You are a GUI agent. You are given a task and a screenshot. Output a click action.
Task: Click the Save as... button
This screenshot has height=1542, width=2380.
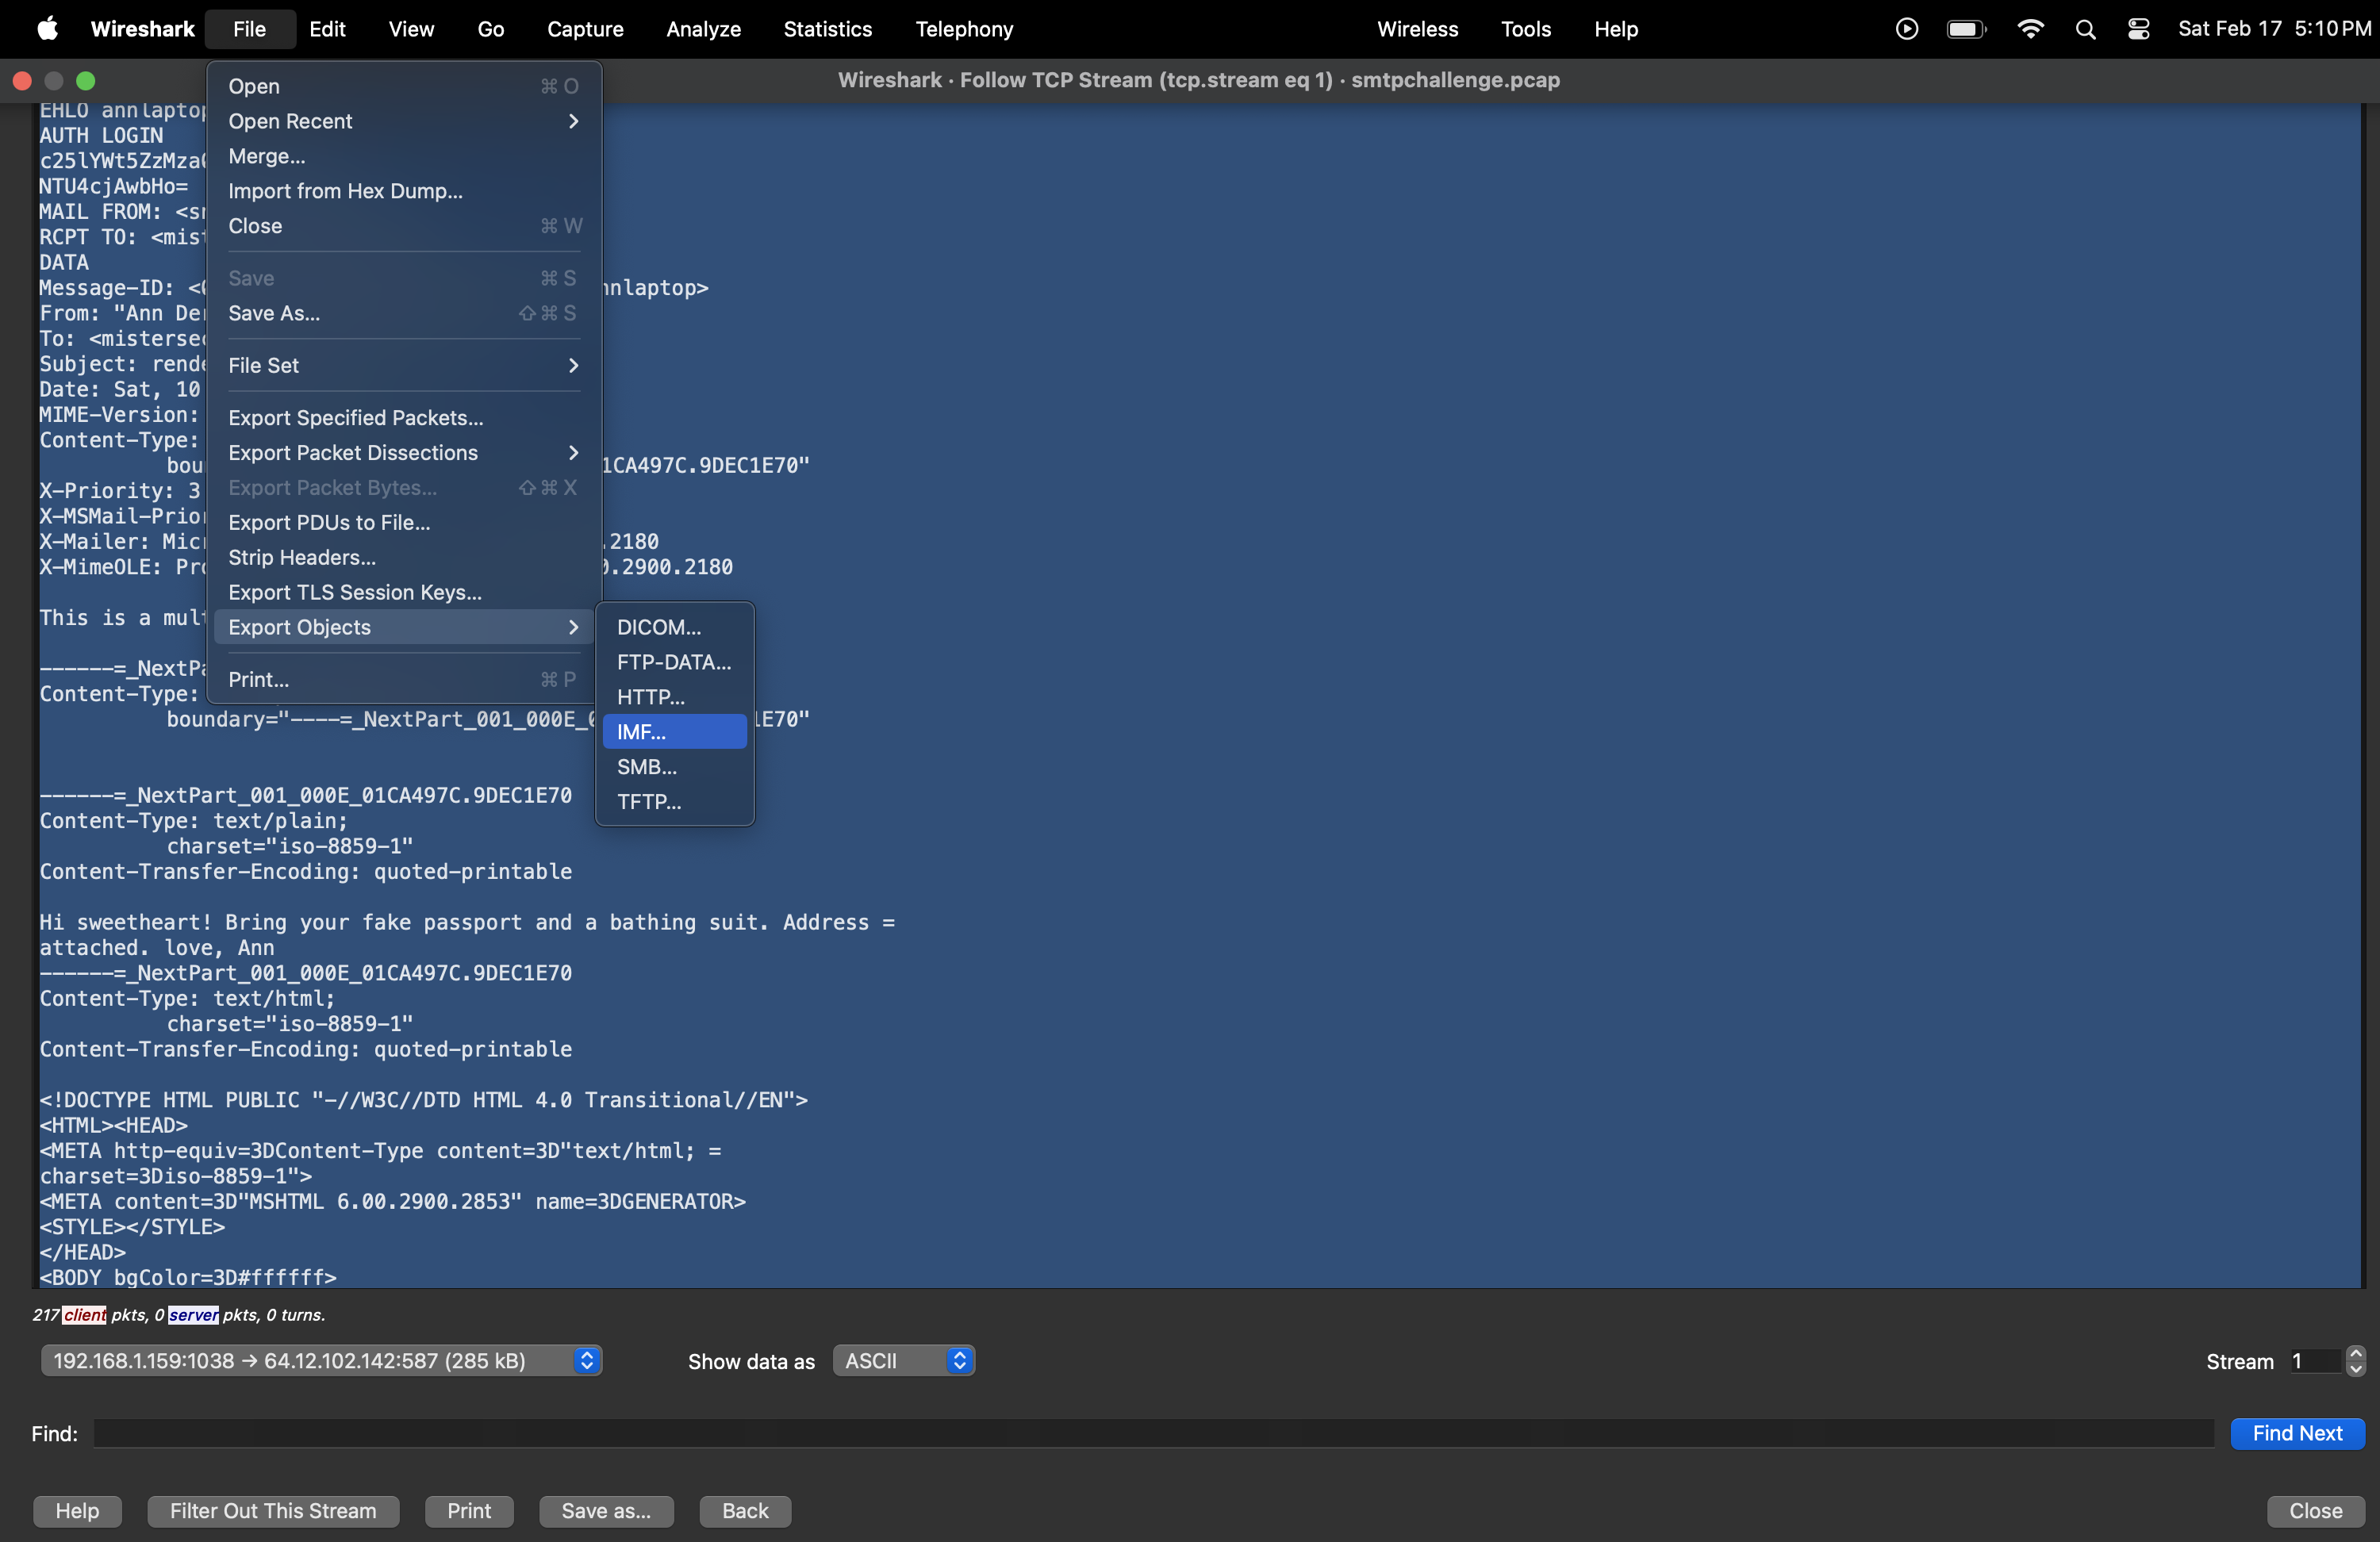pyautogui.click(x=606, y=1510)
